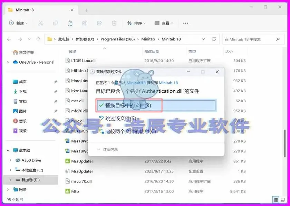Viewport: 290px width, 206px height.
Task: Add a new tab with plus button
Action: pos(86,10)
